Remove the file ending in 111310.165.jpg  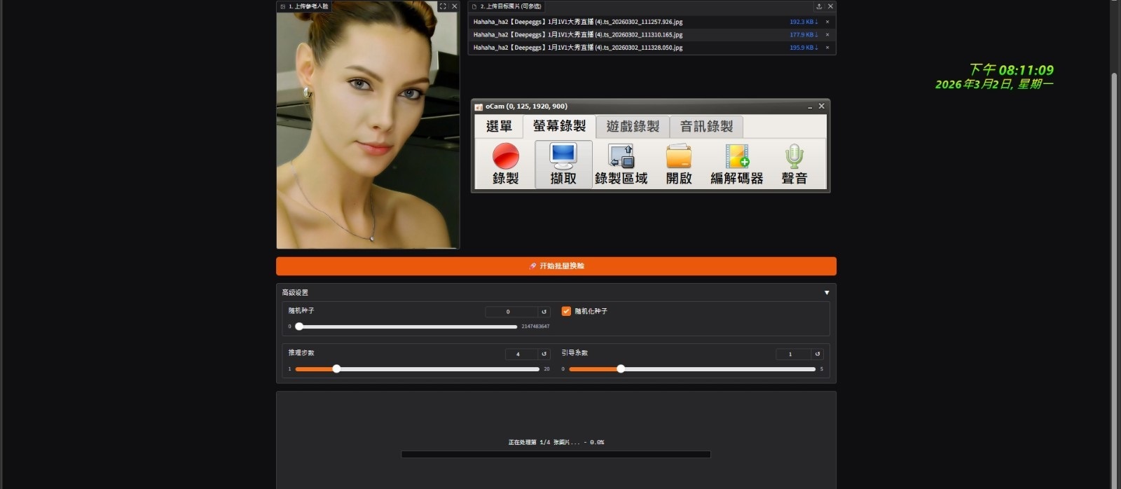pyautogui.click(x=827, y=34)
